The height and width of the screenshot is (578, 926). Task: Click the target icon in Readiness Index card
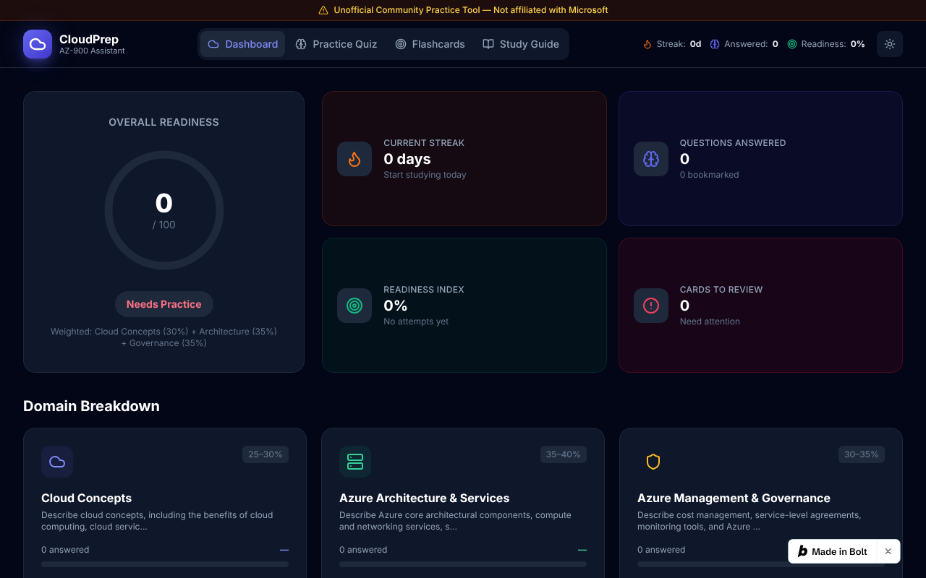[354, 306]
